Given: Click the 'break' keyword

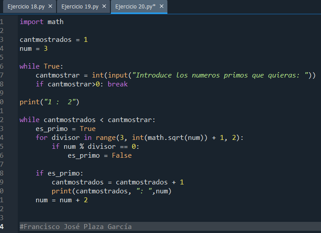Looking at the screenshot, I should click(x=118, y=84).
